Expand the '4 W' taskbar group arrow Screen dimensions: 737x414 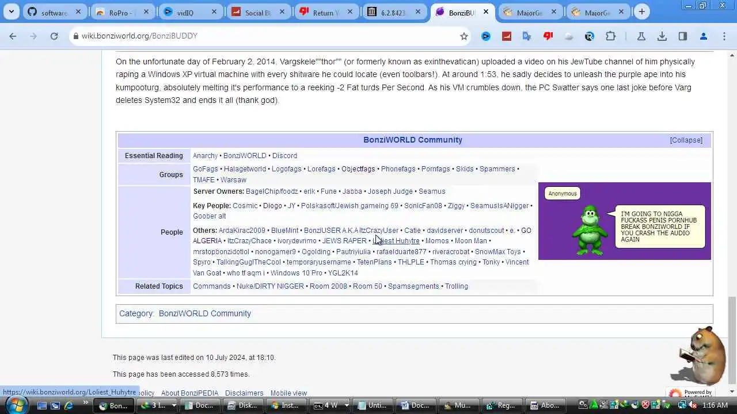click(346, 405)
